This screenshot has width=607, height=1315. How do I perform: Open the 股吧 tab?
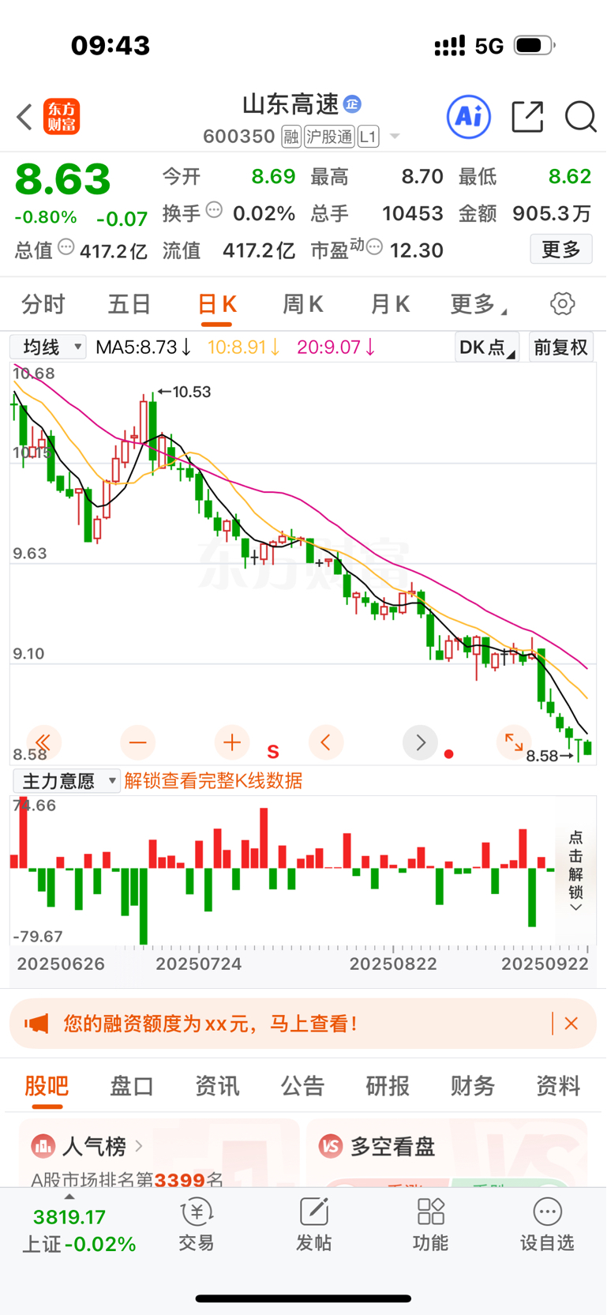pos(47,1086)
